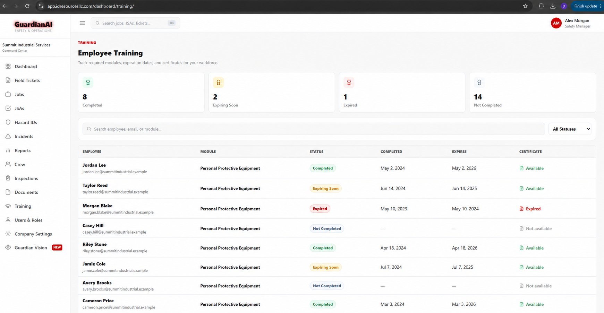Click the Company Settings gear icon
This screenshot has height=313, width=604.
pyautogui.click(x=8, y=234)
